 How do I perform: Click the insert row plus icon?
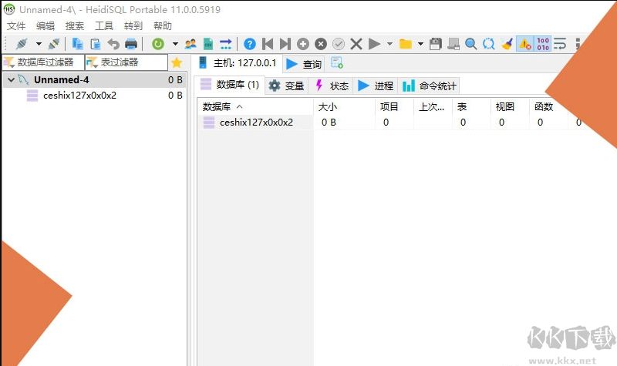click(x=303, y=44)
